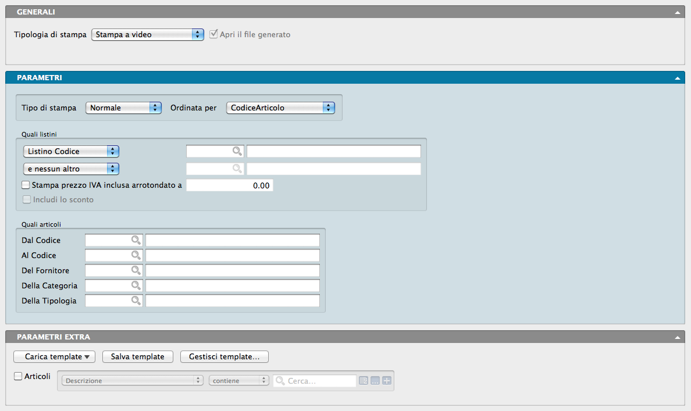The height and width of the screenshot is (411, 691).
Task: Click the magnifier in Dal Codice field
Action: tap(136, 240)
